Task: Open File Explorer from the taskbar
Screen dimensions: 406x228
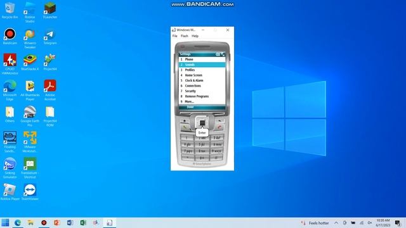Action: point(30,222)
